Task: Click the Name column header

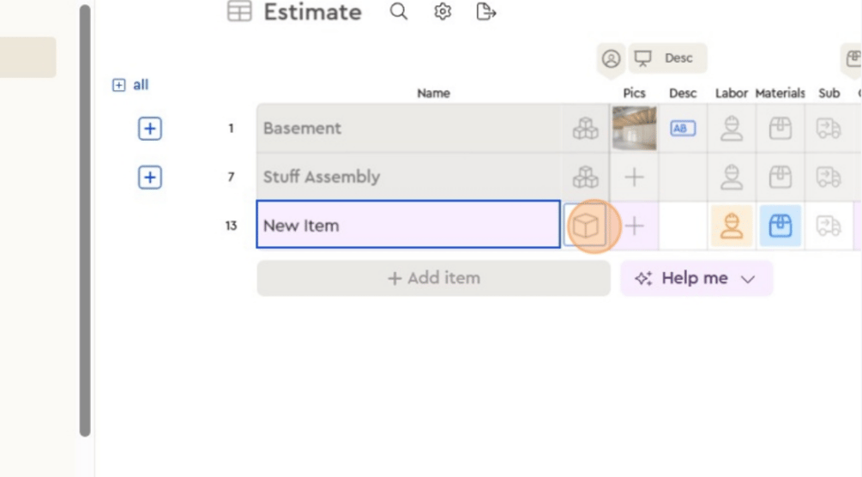Action: click(433, 94)
